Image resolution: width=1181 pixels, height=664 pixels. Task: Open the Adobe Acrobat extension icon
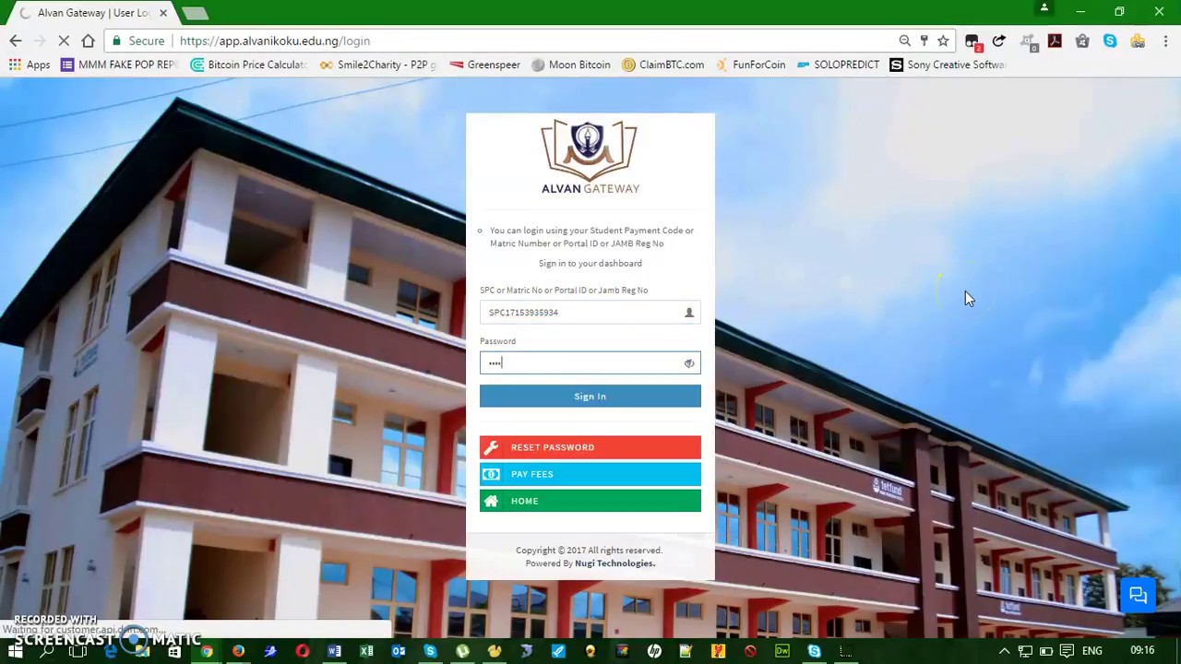tap(1055, 41)
